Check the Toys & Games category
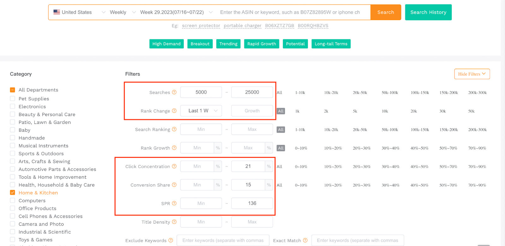 coord(13,240)
